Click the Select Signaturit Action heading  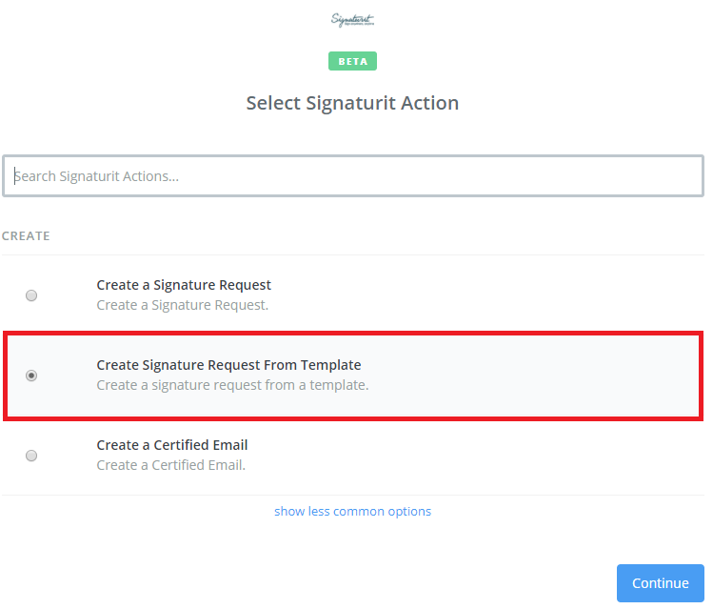click(x=352, y=103)
